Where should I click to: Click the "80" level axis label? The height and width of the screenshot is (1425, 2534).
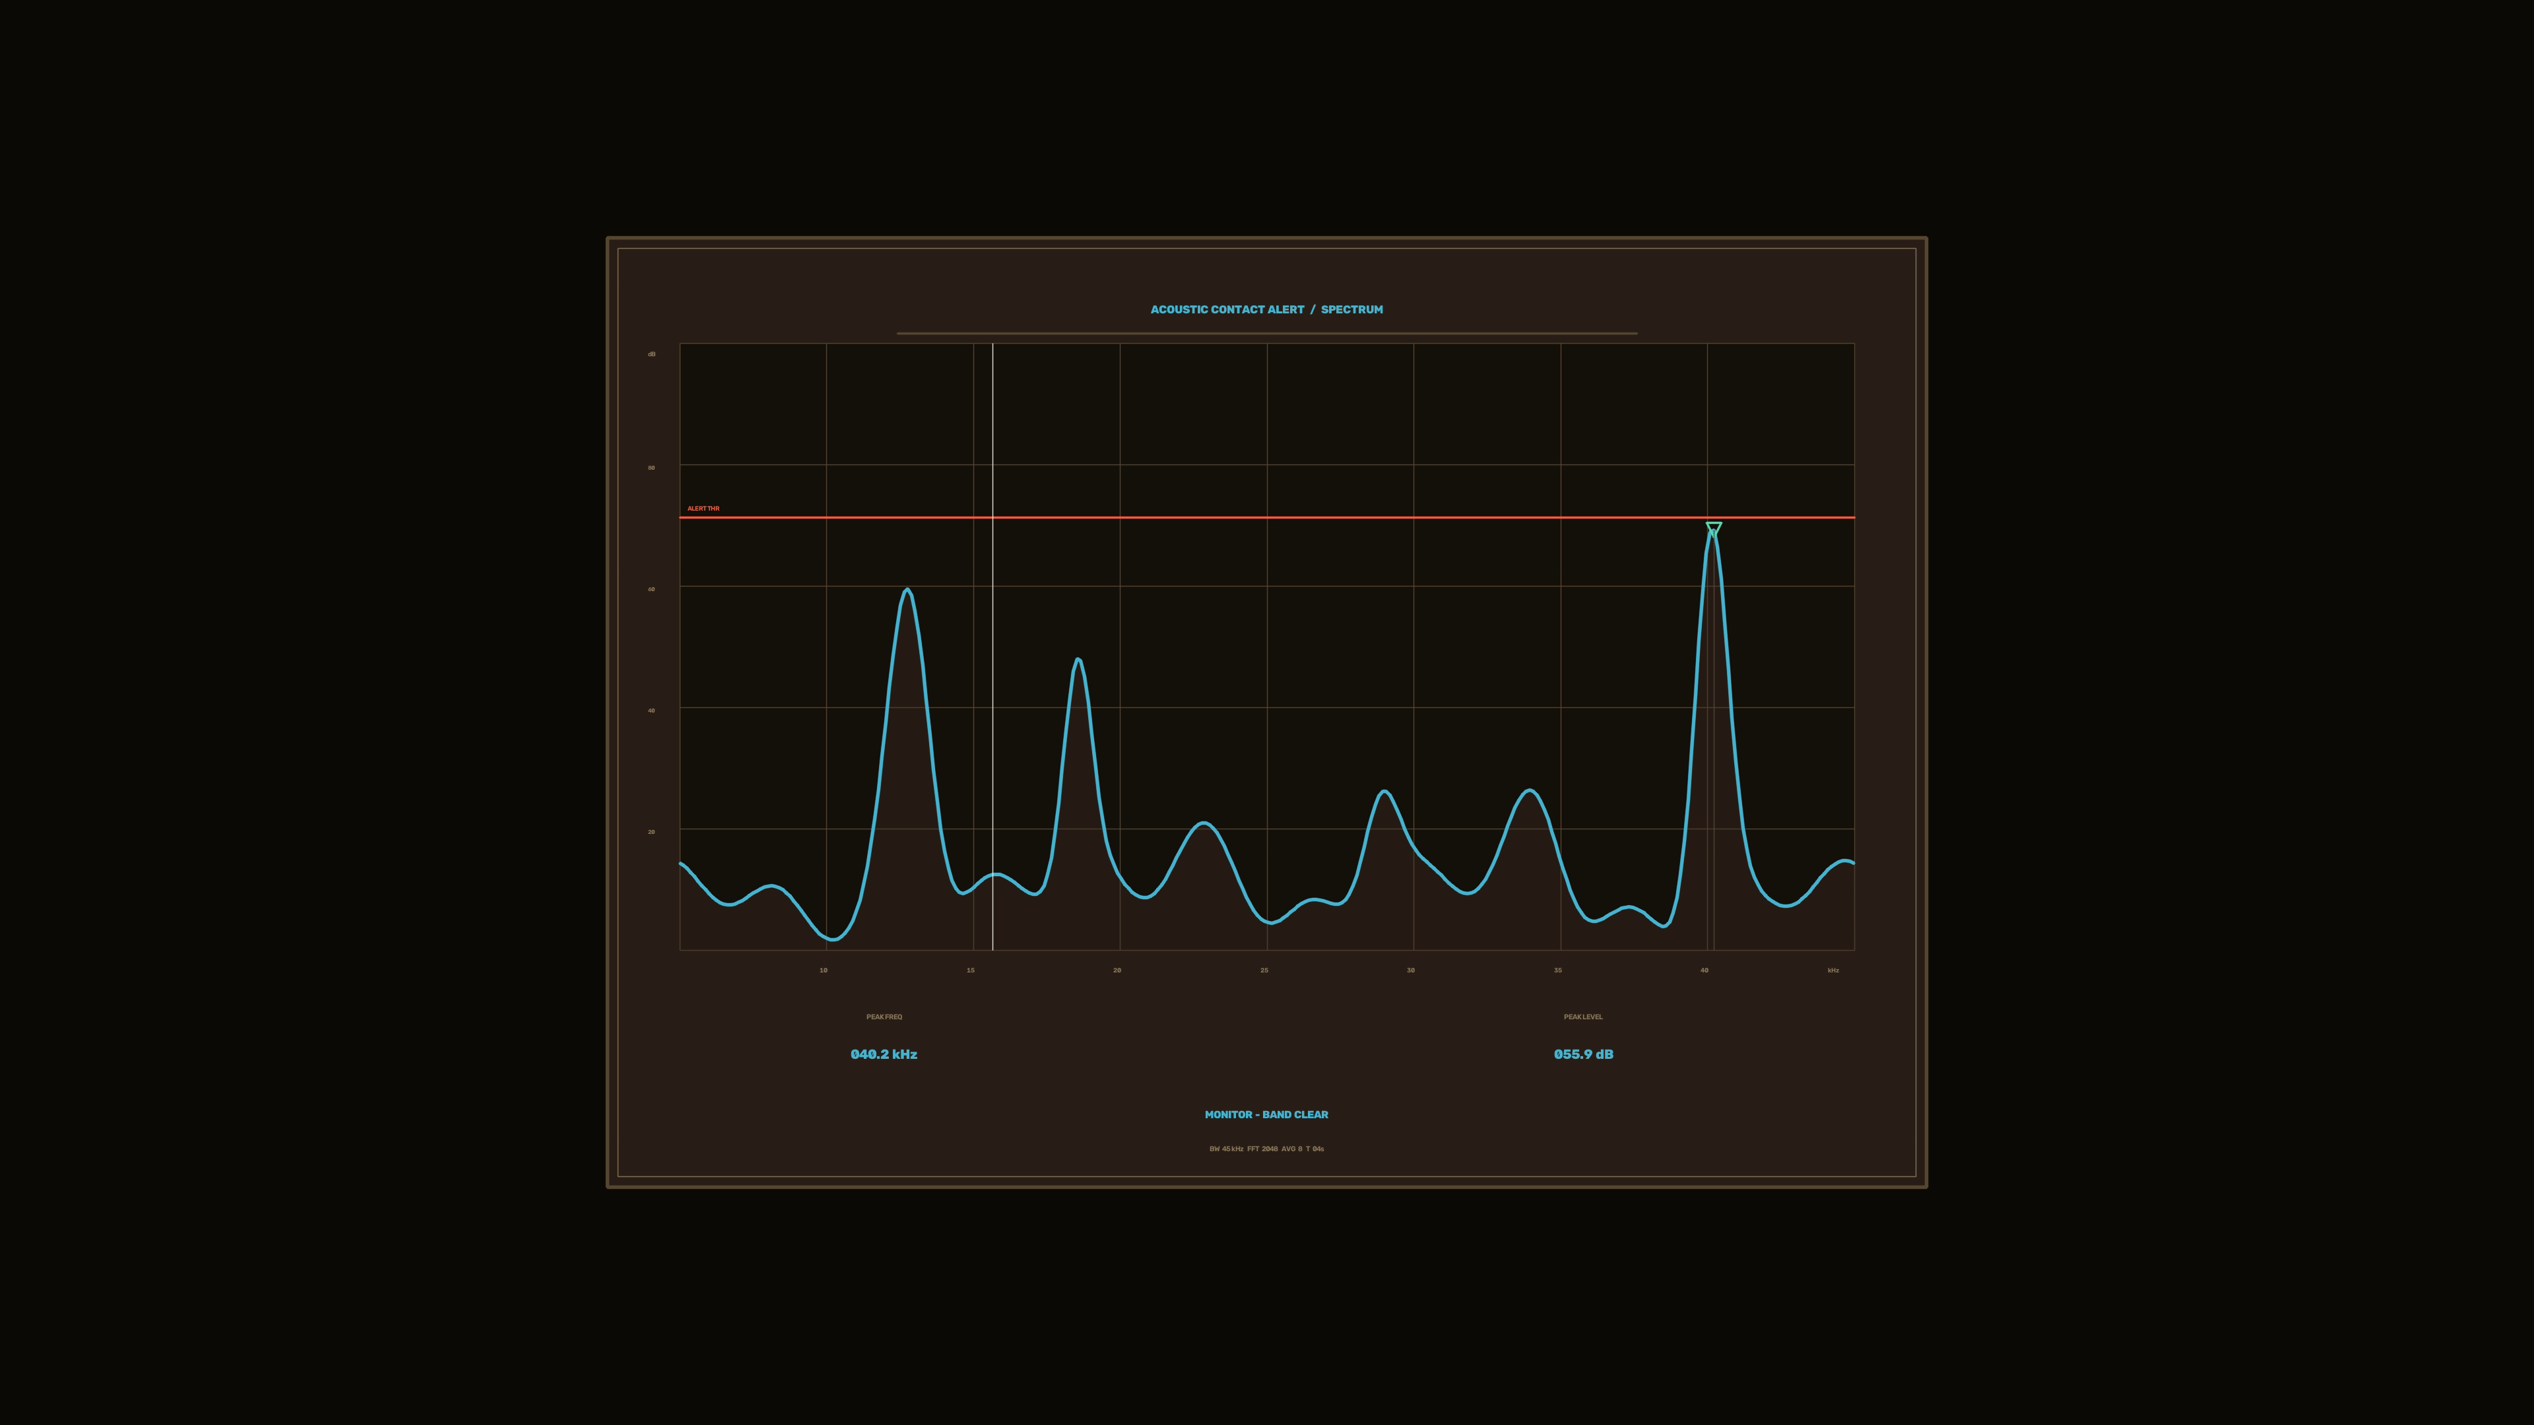point(651,468)
